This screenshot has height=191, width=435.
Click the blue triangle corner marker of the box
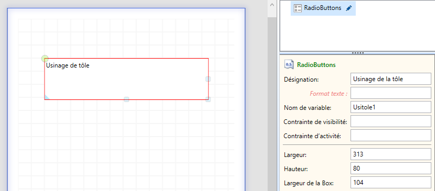coord(47,97)
